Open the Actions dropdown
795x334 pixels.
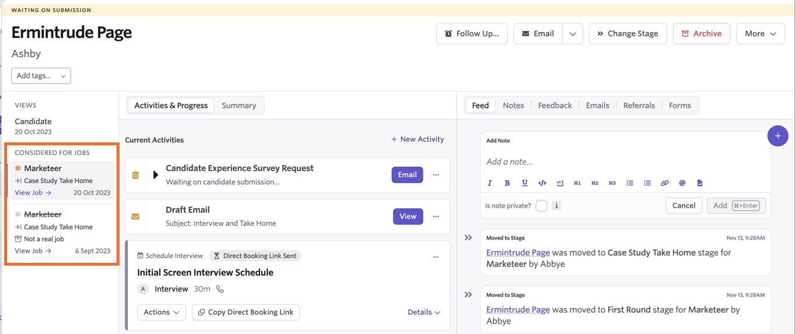pyautogui.click(x=162, y=312)
